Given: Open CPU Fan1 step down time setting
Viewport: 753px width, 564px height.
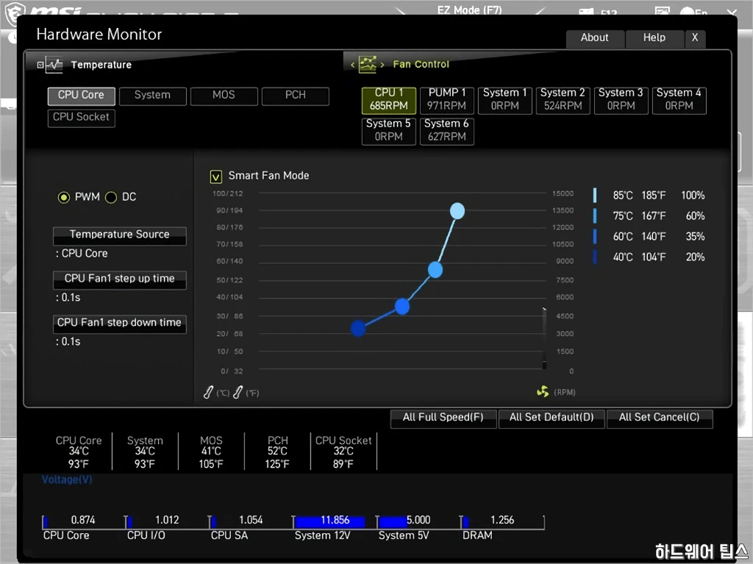Looking at the screenshot, I should pos(120,324).
